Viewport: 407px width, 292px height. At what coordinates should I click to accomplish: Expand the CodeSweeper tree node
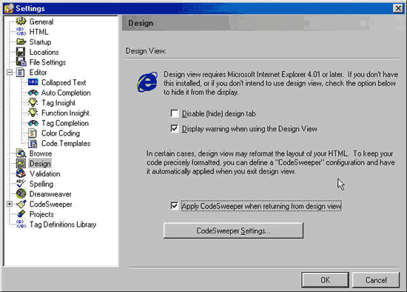tap(10, 204)
